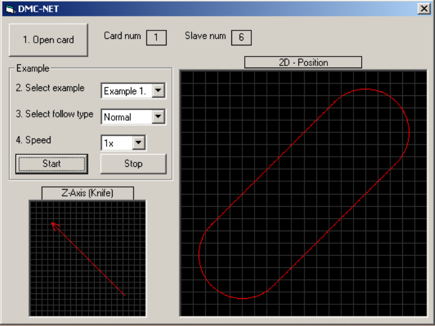Click the "2. Select example" label

coord(50,88)
